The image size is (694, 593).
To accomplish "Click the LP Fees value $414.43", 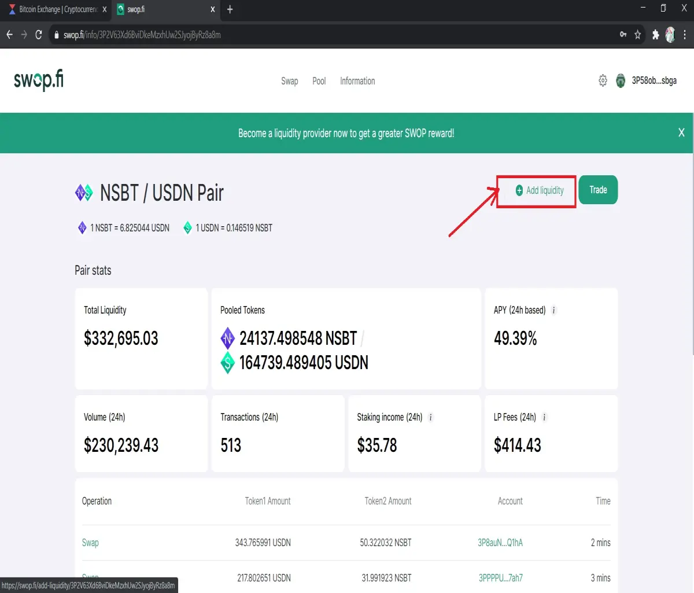I will click(x=518, y=445).
